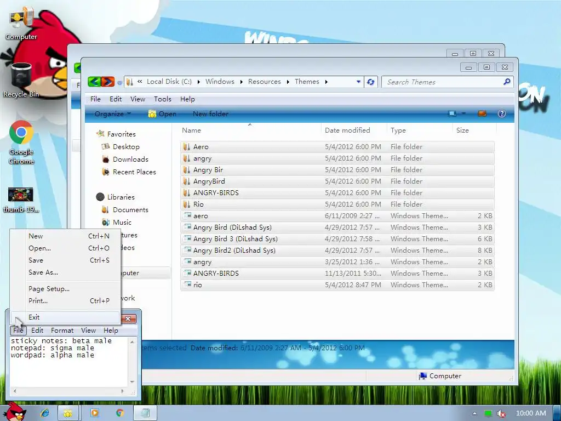561x421 pixels.
Task: Open the Notepad Format menu
Action: click(62, 331)
